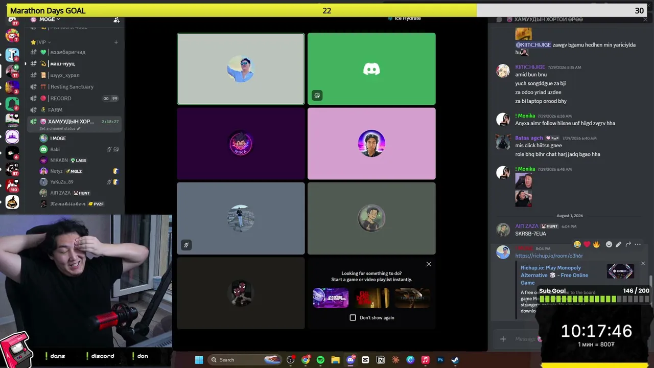Open CapCut from the taskbar
Viewport: 654px width, 368px height.
(x=365, y=360)
